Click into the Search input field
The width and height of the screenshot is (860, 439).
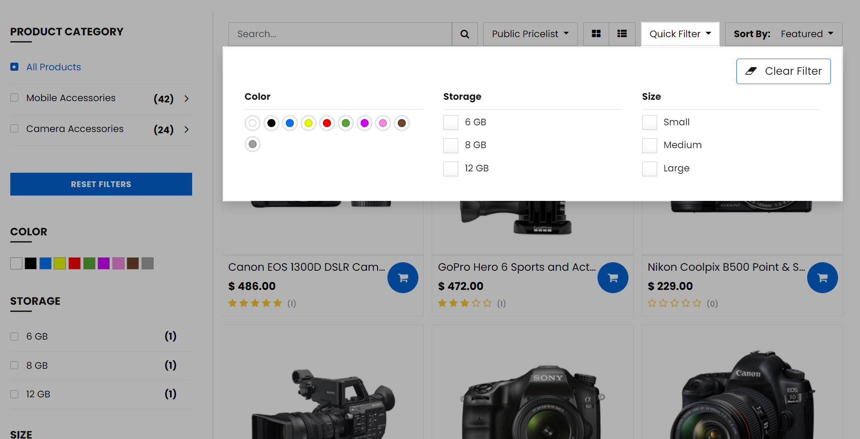point(340,34)
